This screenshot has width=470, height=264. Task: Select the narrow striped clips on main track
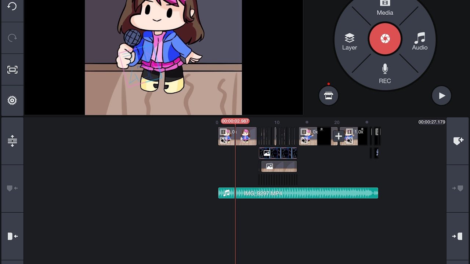point(278,136)
